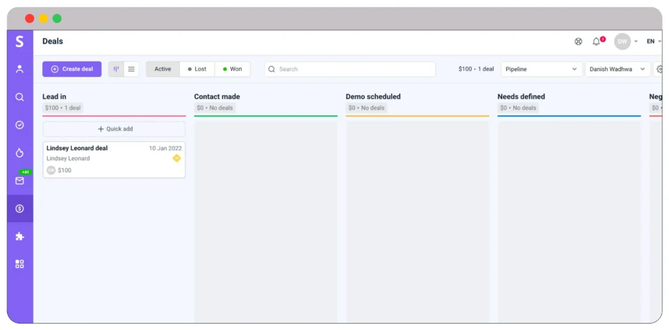Open the envelope email campaigns icon

click(20, 180)
